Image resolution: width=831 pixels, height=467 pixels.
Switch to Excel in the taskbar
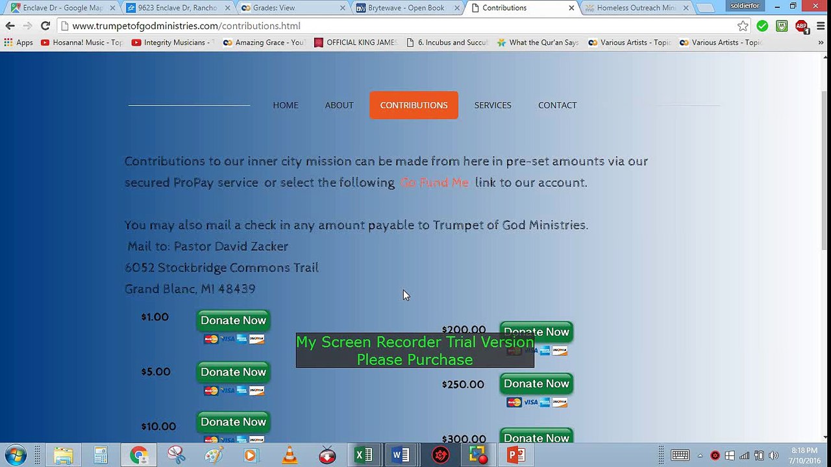364,455
